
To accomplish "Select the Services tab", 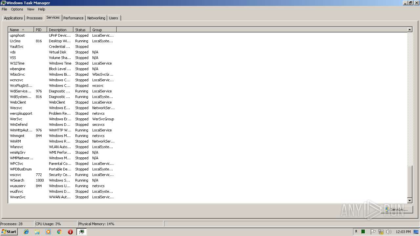I will click(53, 17).
